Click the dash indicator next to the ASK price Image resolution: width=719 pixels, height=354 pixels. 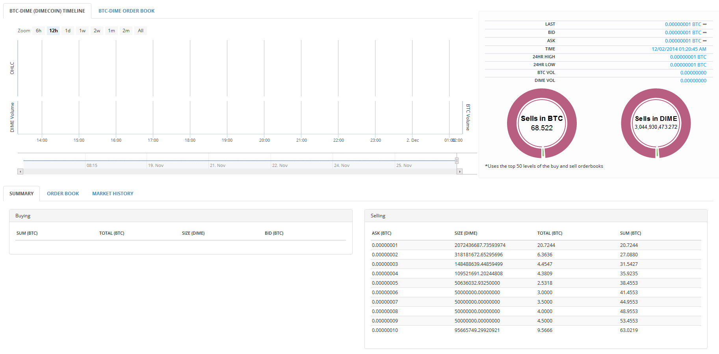pyautogui.click(x=705, y=41)
